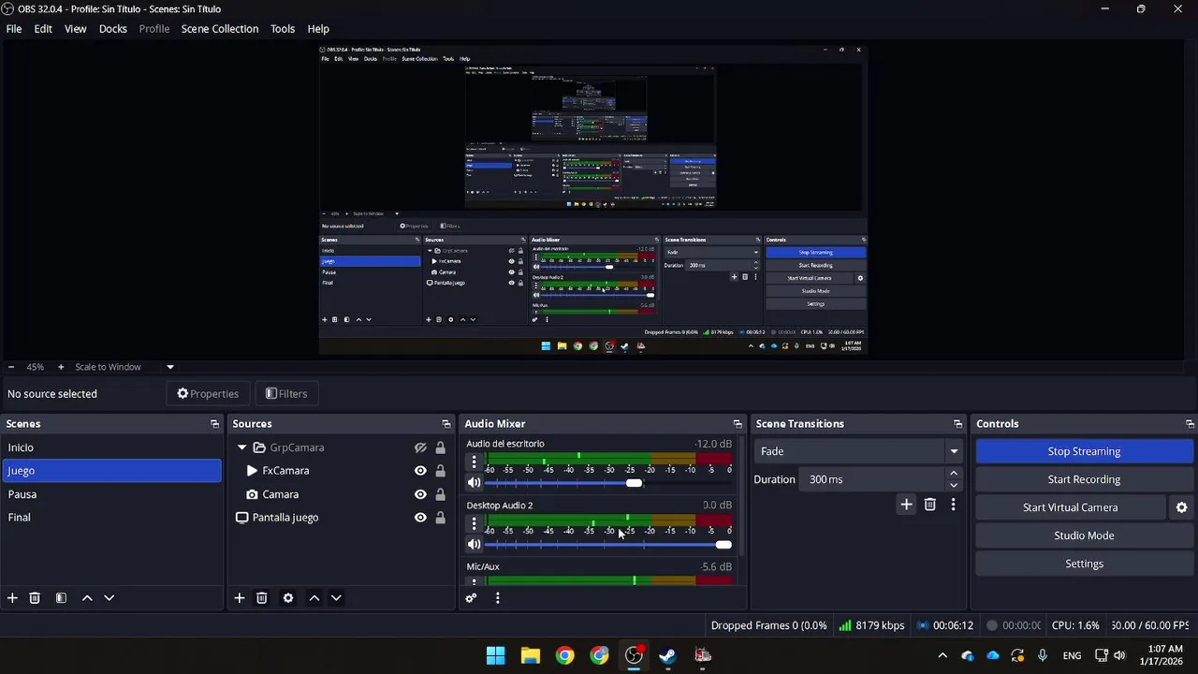Enable Studio Mode
Viewport: 1198px width, 674px height.
pyautogui.click(x=1084, y=535)
